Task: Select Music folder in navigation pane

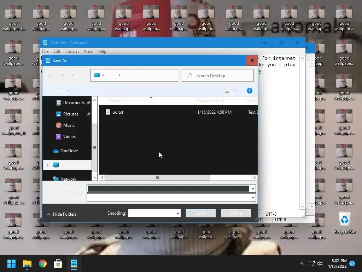Action: 69,125
